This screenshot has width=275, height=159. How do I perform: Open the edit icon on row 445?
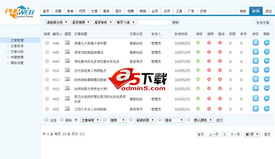(x=256, y=52)
